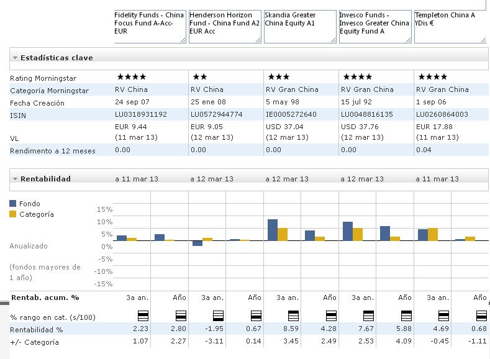Click Templeton fund Año quartile rank icon

pos(481,316)
